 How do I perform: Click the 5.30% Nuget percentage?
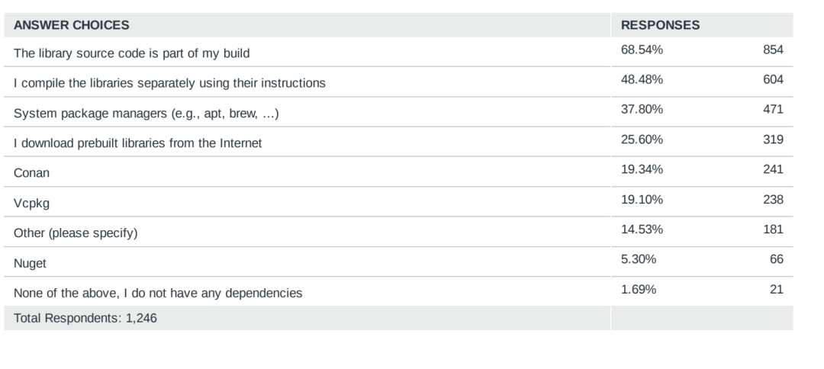639,259
